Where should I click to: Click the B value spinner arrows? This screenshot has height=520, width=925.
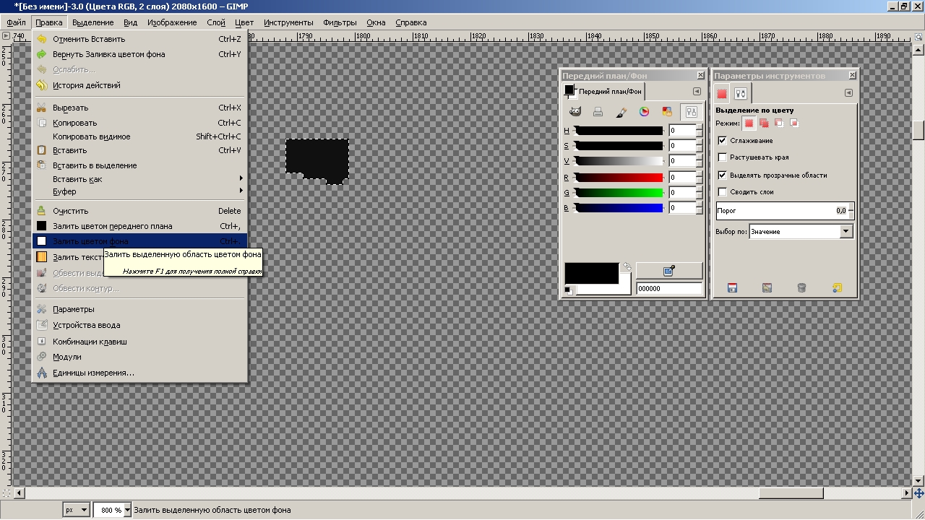click(x=699, y=208)
